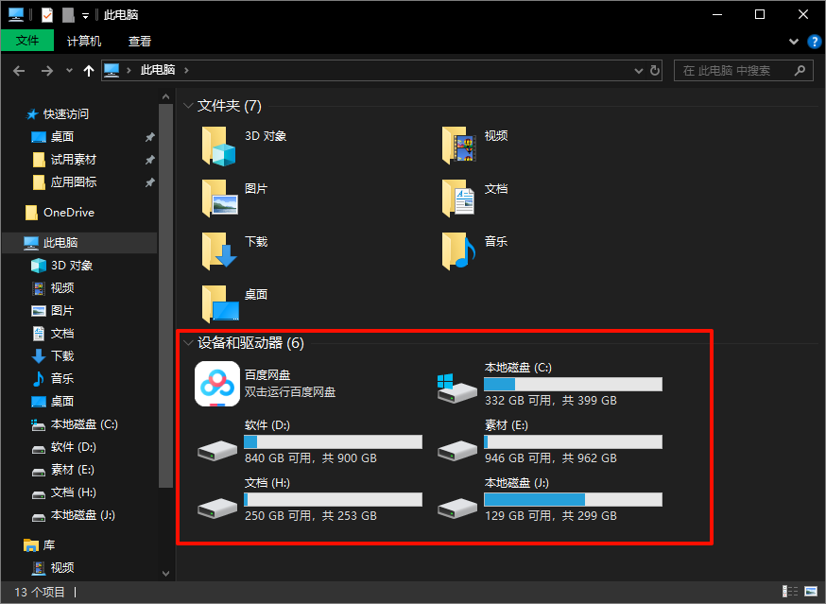826x604 pixels.
Task: Open 本地磁盘 (C:) in navigation pane
Action: tap(84, 424)
